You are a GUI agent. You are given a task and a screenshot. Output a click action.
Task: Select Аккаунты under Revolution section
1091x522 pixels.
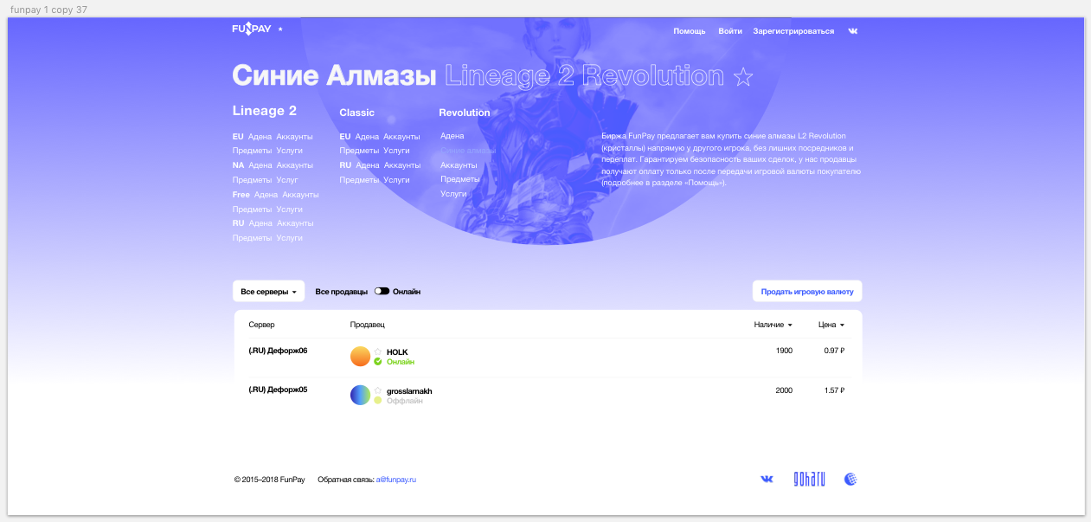click(459, 165)
